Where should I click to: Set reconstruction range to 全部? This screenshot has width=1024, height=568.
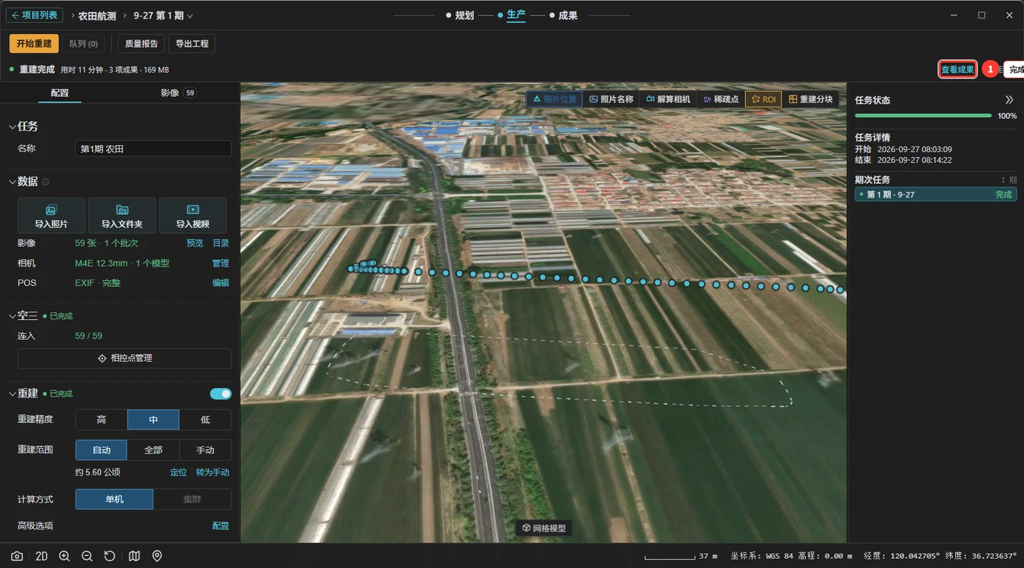click(154, 450)
